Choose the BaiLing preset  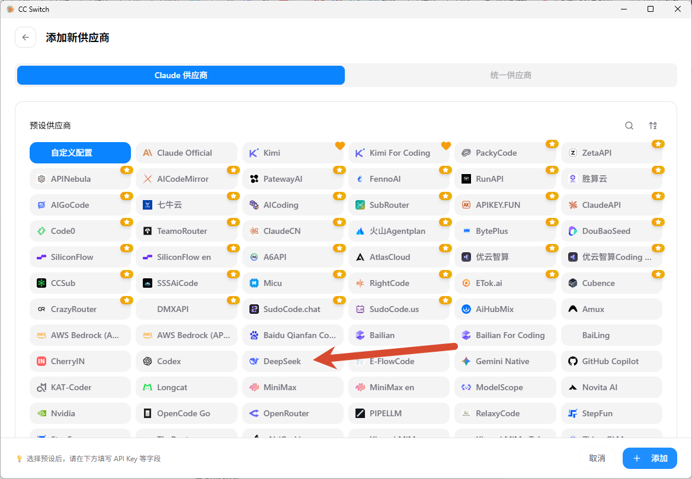coord(611,335)
